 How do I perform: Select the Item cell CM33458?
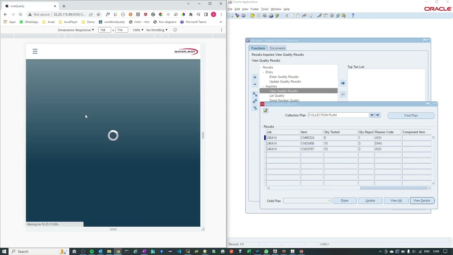(x=311, y=143)
